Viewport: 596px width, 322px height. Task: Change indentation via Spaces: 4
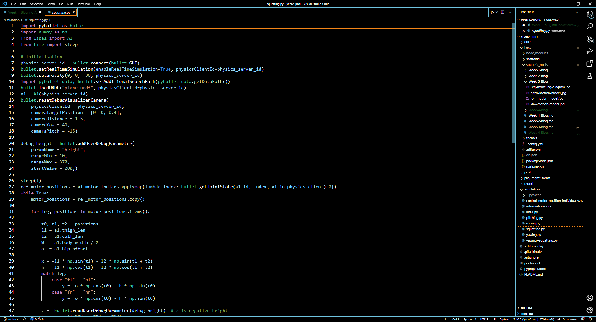pos(470,319)
